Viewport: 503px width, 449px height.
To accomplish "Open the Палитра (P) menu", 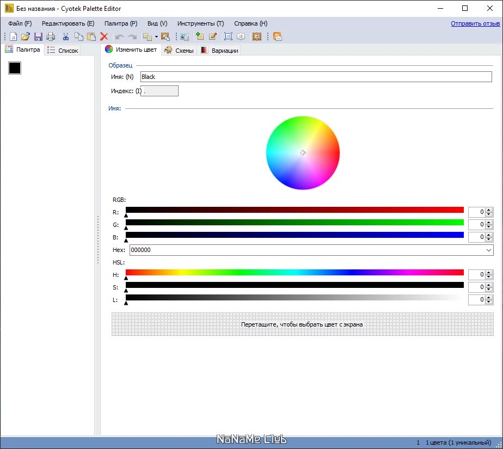I will (x=121, y=23).
